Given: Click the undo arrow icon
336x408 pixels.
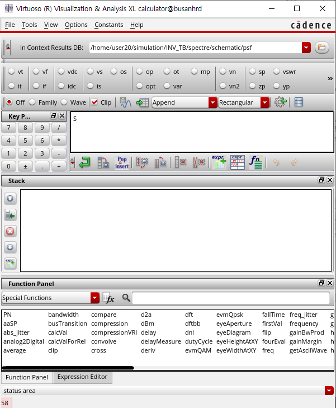Looking at the screenshot, I should tap(276, 163).
